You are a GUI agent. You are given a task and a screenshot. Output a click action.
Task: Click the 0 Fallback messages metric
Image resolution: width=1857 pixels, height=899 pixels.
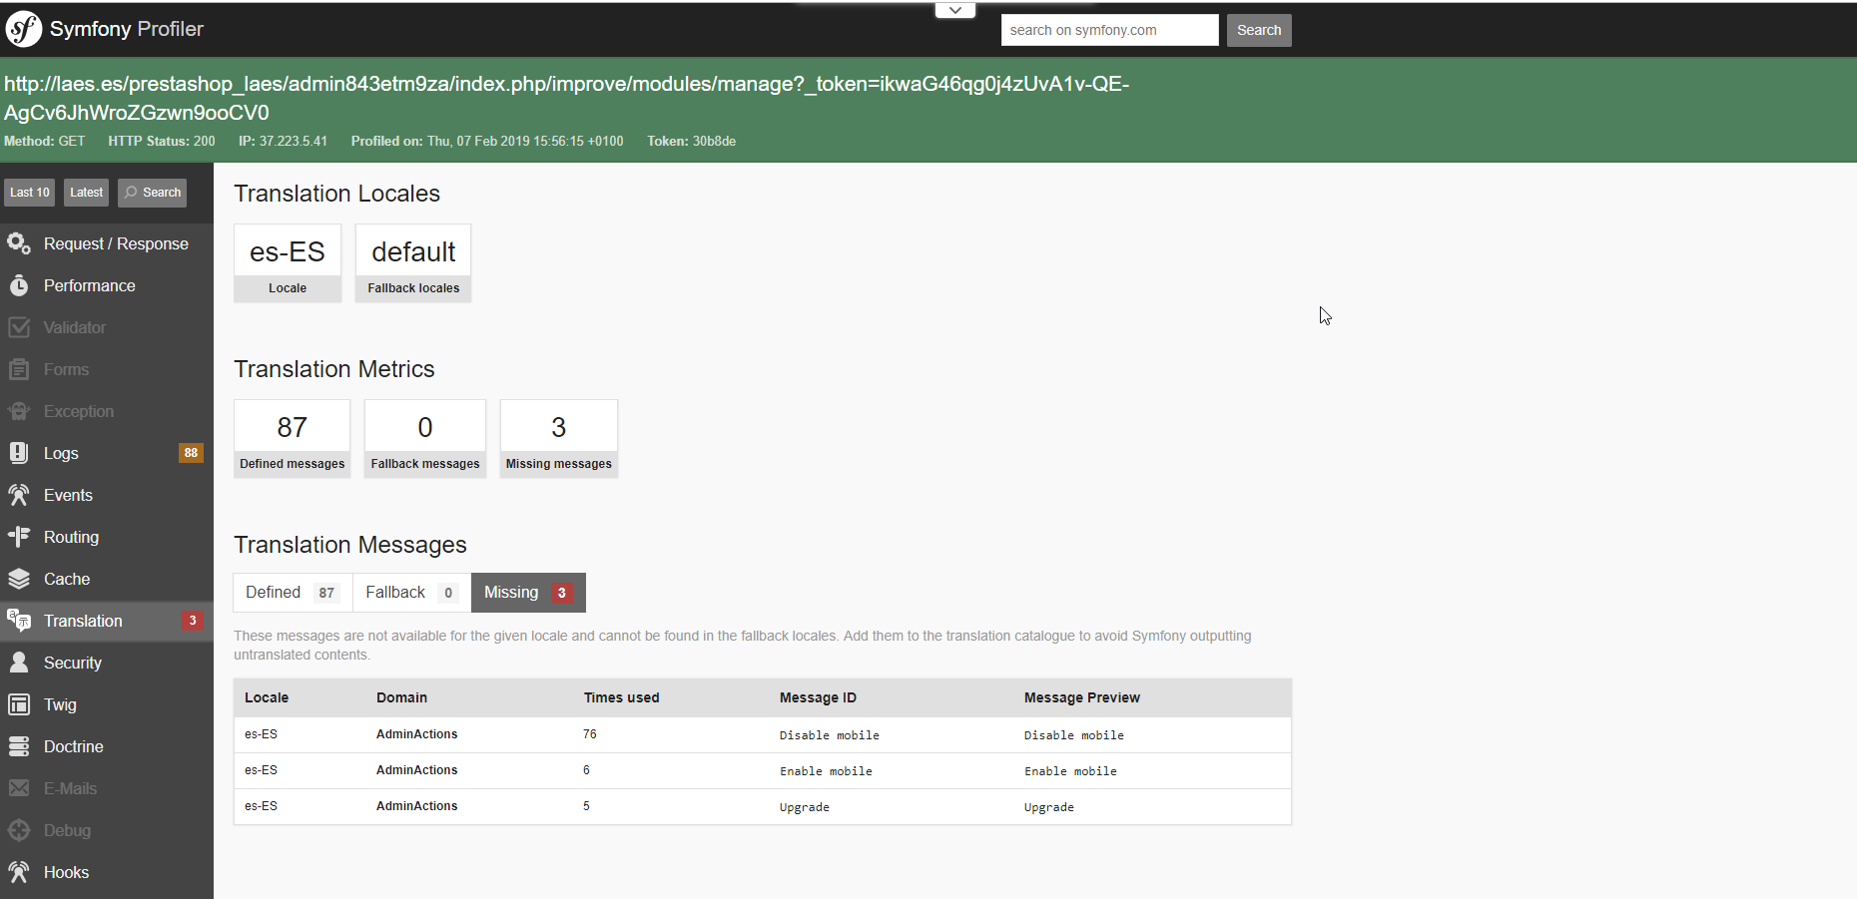click(x=425, y=439)
